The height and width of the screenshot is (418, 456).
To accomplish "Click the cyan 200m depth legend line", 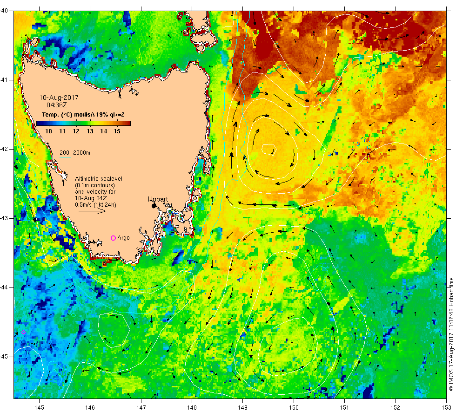I will pyautogui.click(x=65, y=157).
